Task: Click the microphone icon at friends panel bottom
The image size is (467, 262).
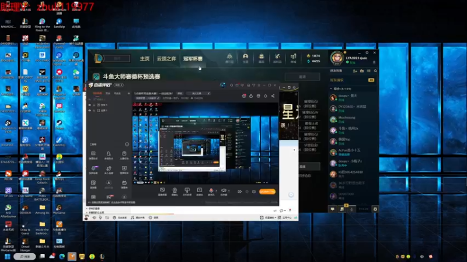Action: click(x=352, y=209)
